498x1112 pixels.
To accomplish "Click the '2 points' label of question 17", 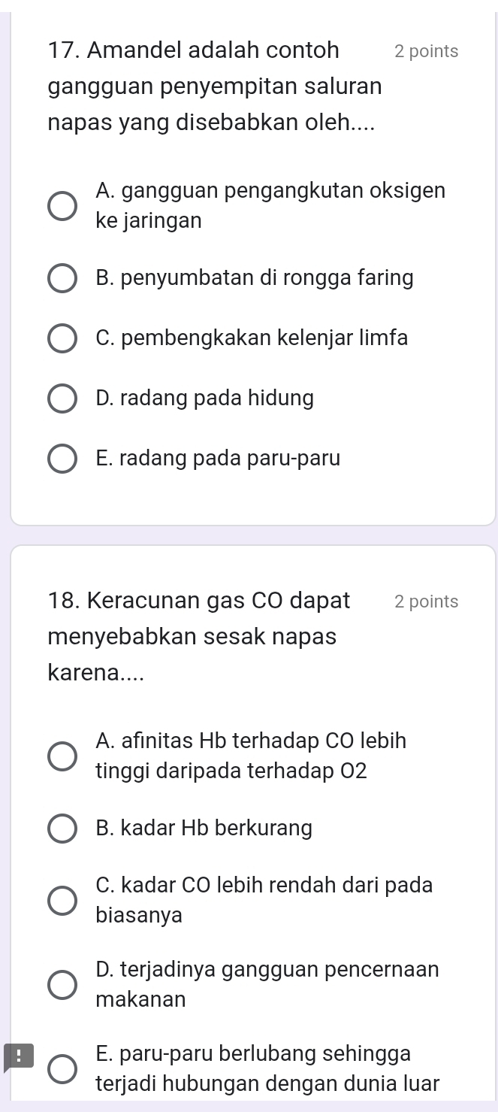I will [x=426, y=51].
